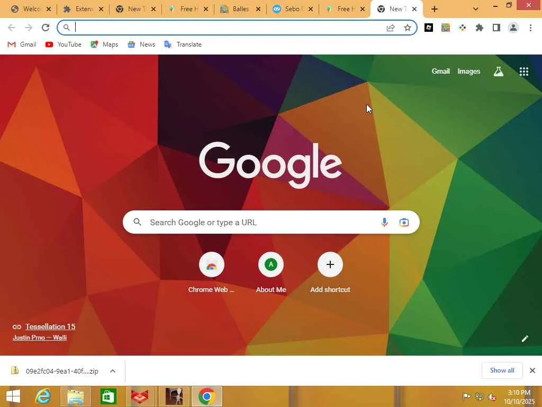The height and width of the screenshot is (407, 542).
Task: Open Chrome Web Store shortcut
Action: coord(212,273)
